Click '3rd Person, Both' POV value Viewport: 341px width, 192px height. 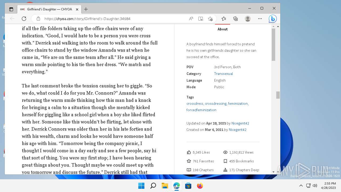227,67
